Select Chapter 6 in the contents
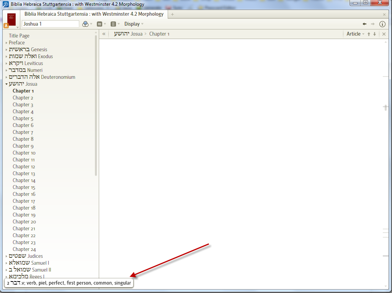The image size is (392, 293). 23,125
